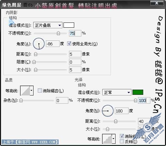Click Inner Shadow size (大小) slider handle
Viewport: 166px width, 146px height.
tap(35, 70)
